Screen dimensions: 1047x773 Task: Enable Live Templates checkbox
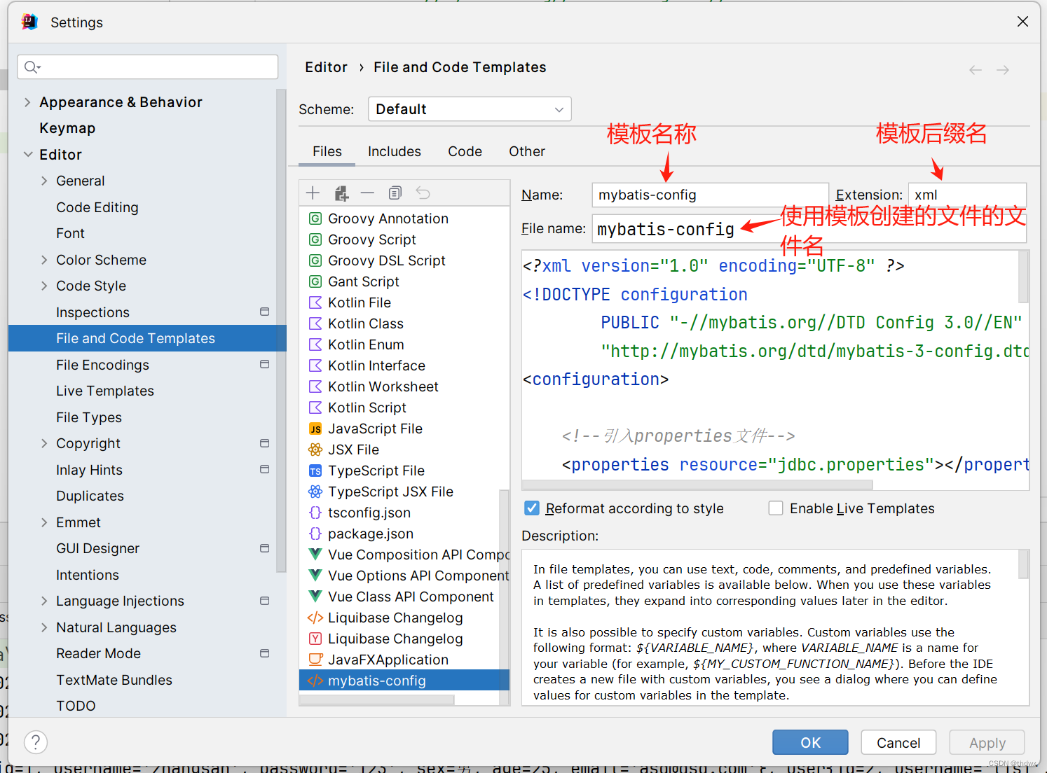pos(776,508)
